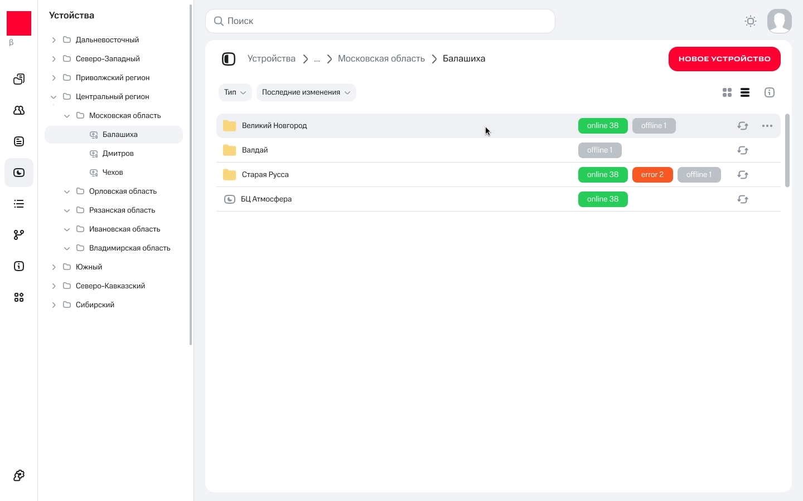Open the Последние изменения sort dropdown
This screenshot has height=501, width=803.
coord(306,92)
